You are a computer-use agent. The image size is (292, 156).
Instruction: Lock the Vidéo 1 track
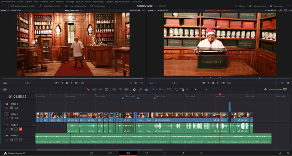pos(6,118)
